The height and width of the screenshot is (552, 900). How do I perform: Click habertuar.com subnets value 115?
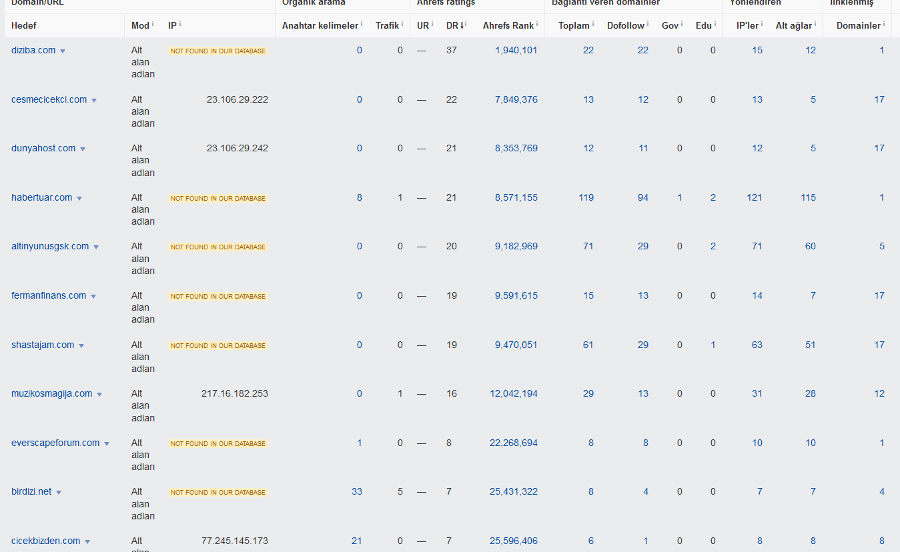point(808,197)
